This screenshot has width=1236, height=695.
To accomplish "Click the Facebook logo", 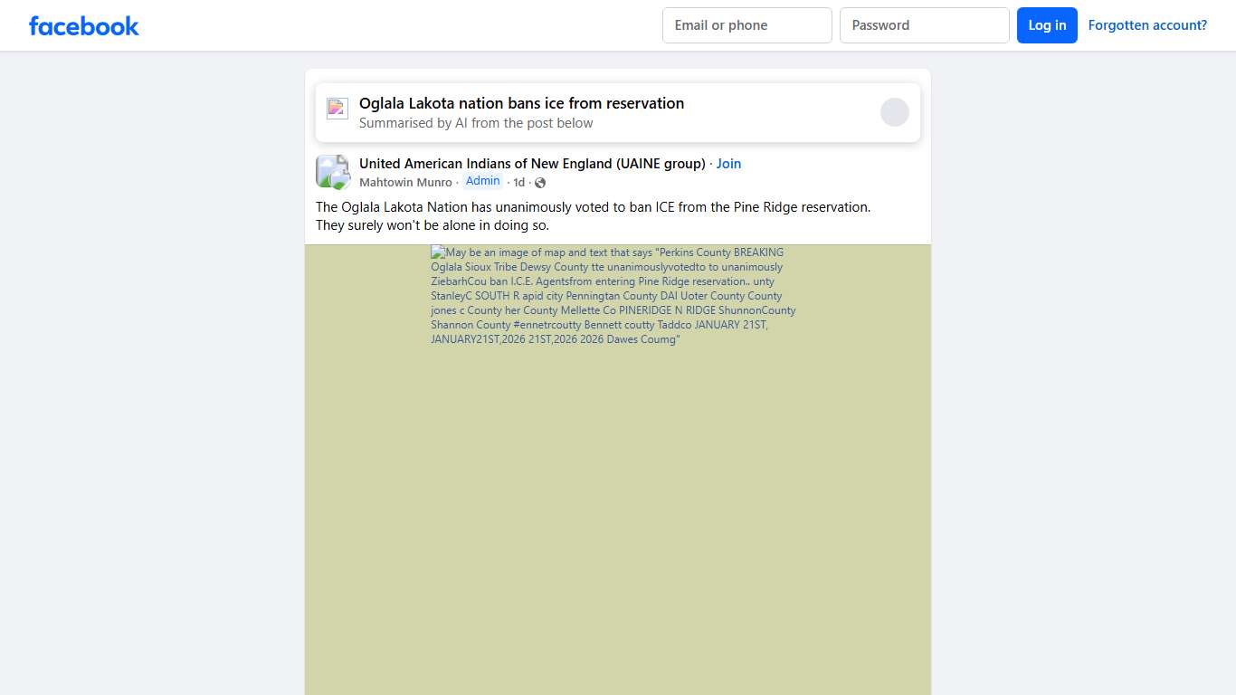I will [x=84, y=25].
